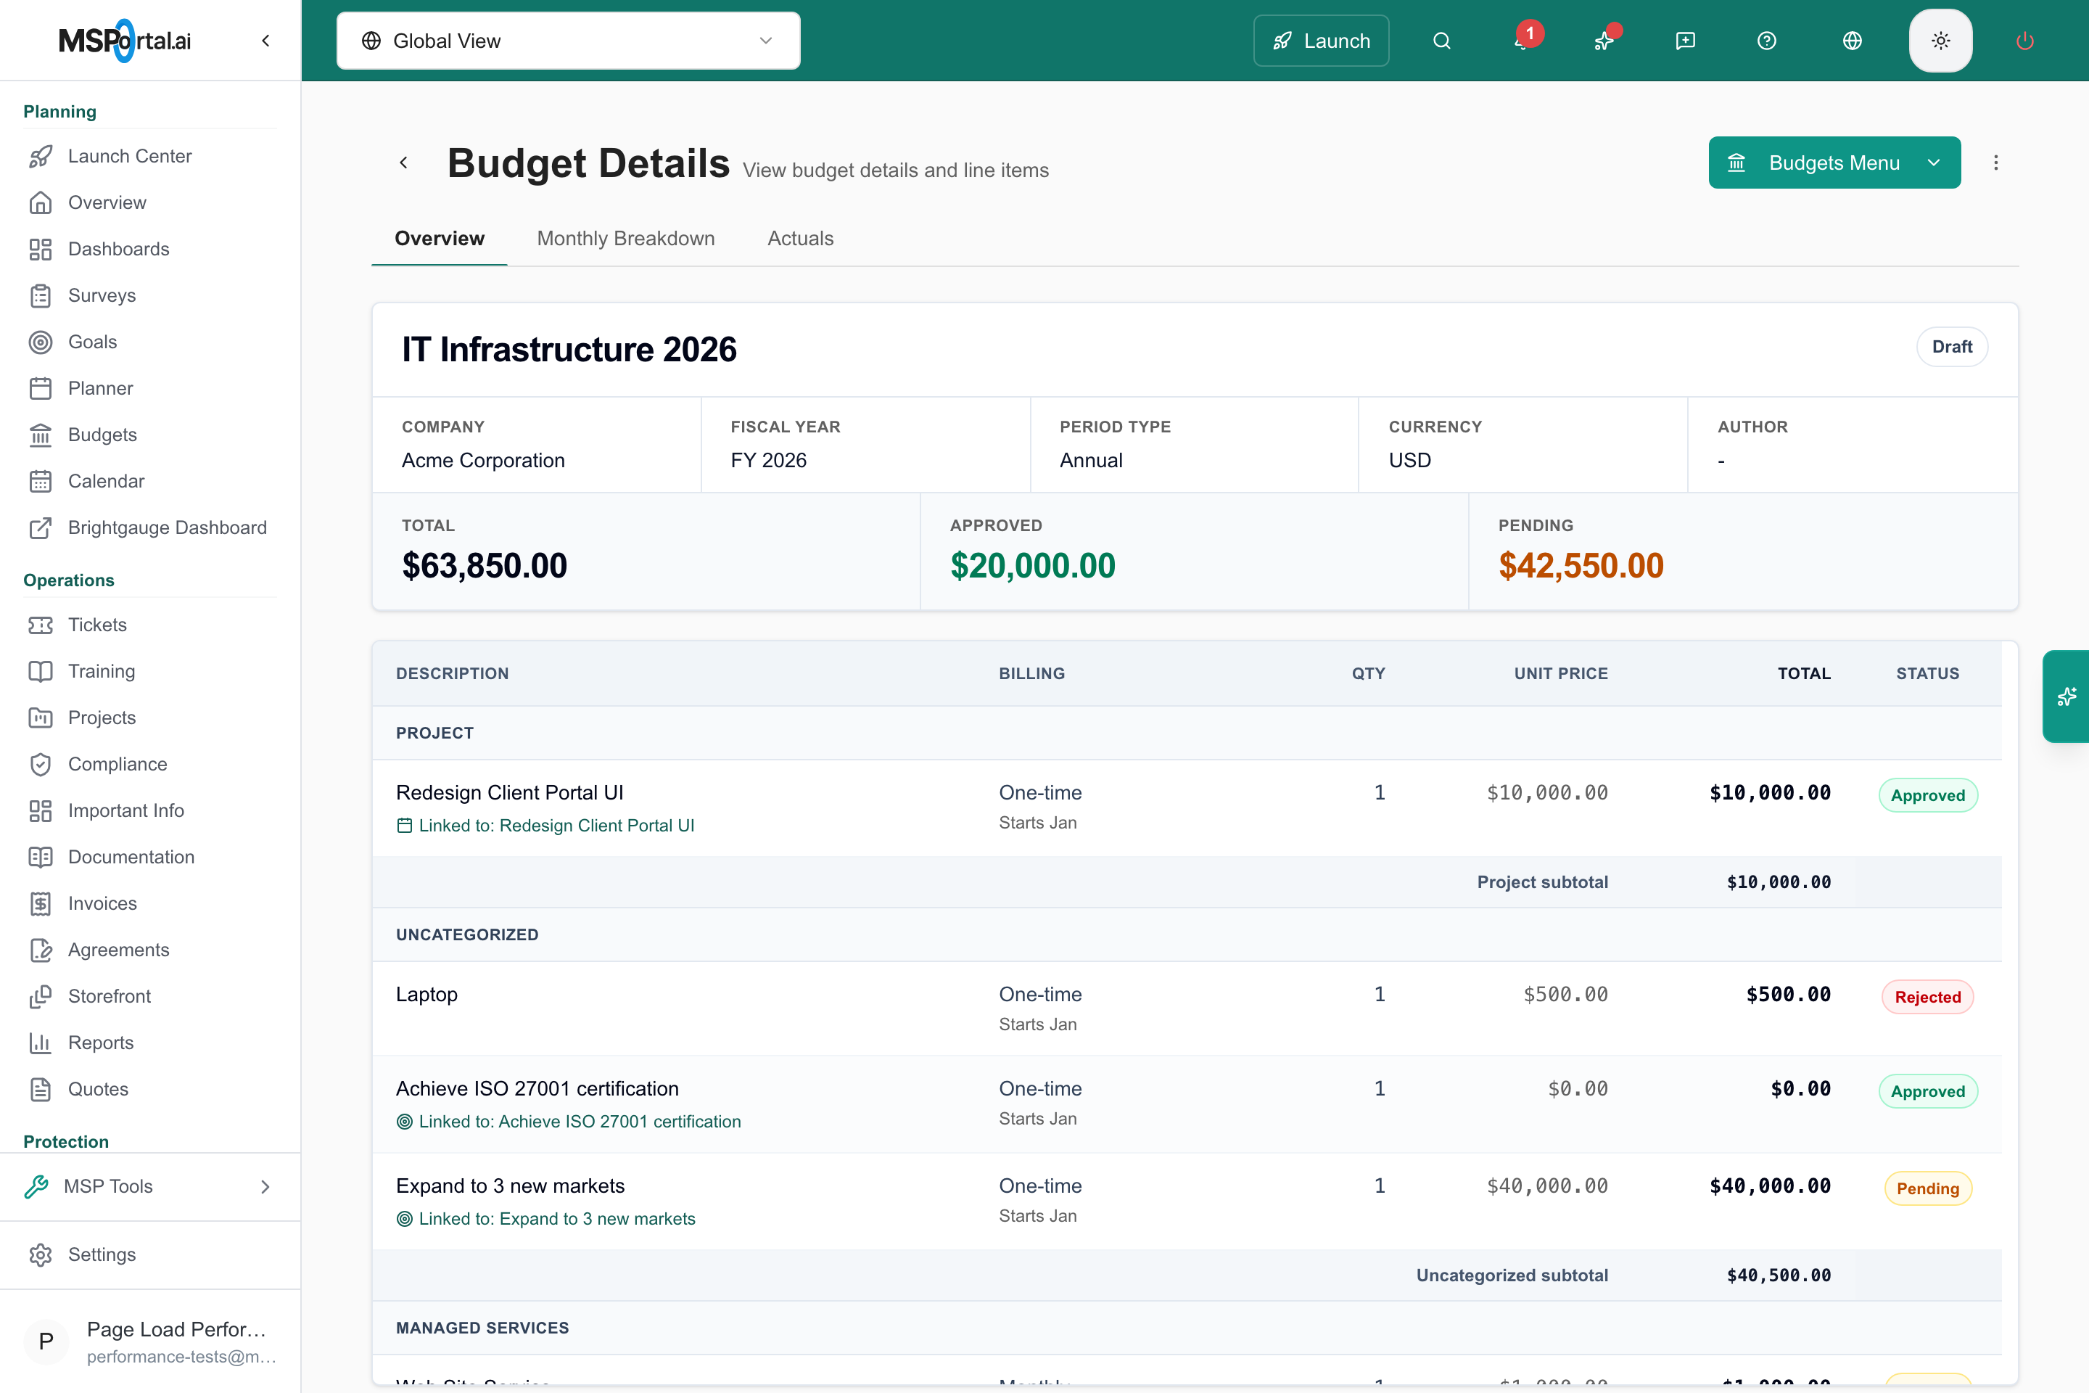Click the Pending badge on Expand markets row
2089x1393 pixels.
click(x=1927, y=1188)
